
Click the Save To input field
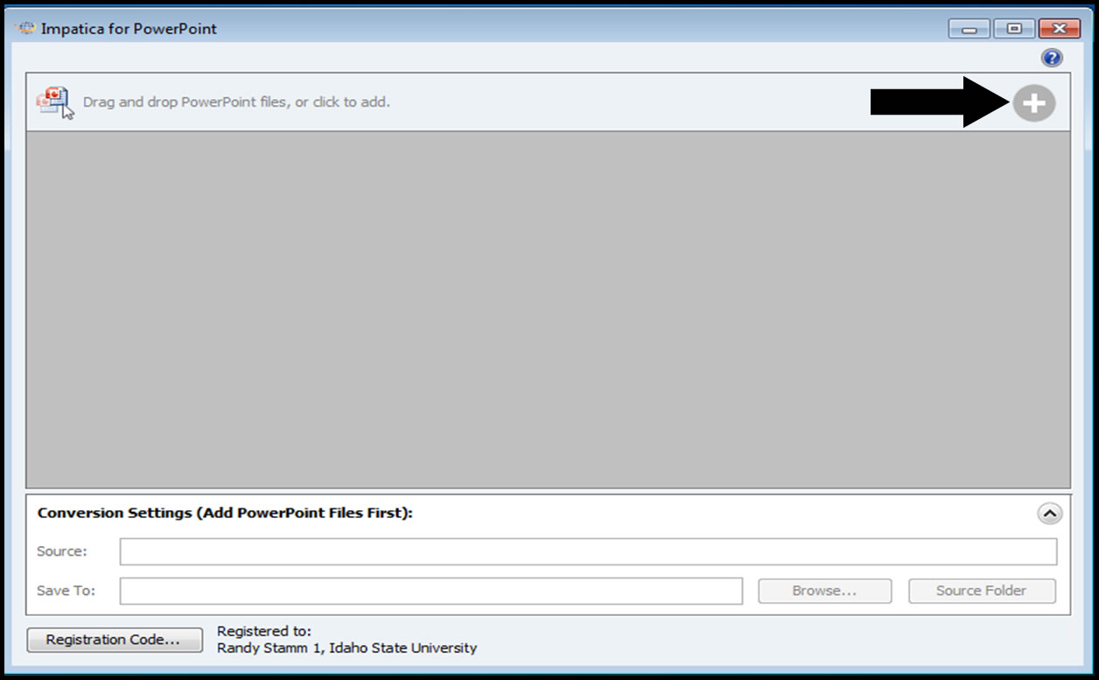431,591
